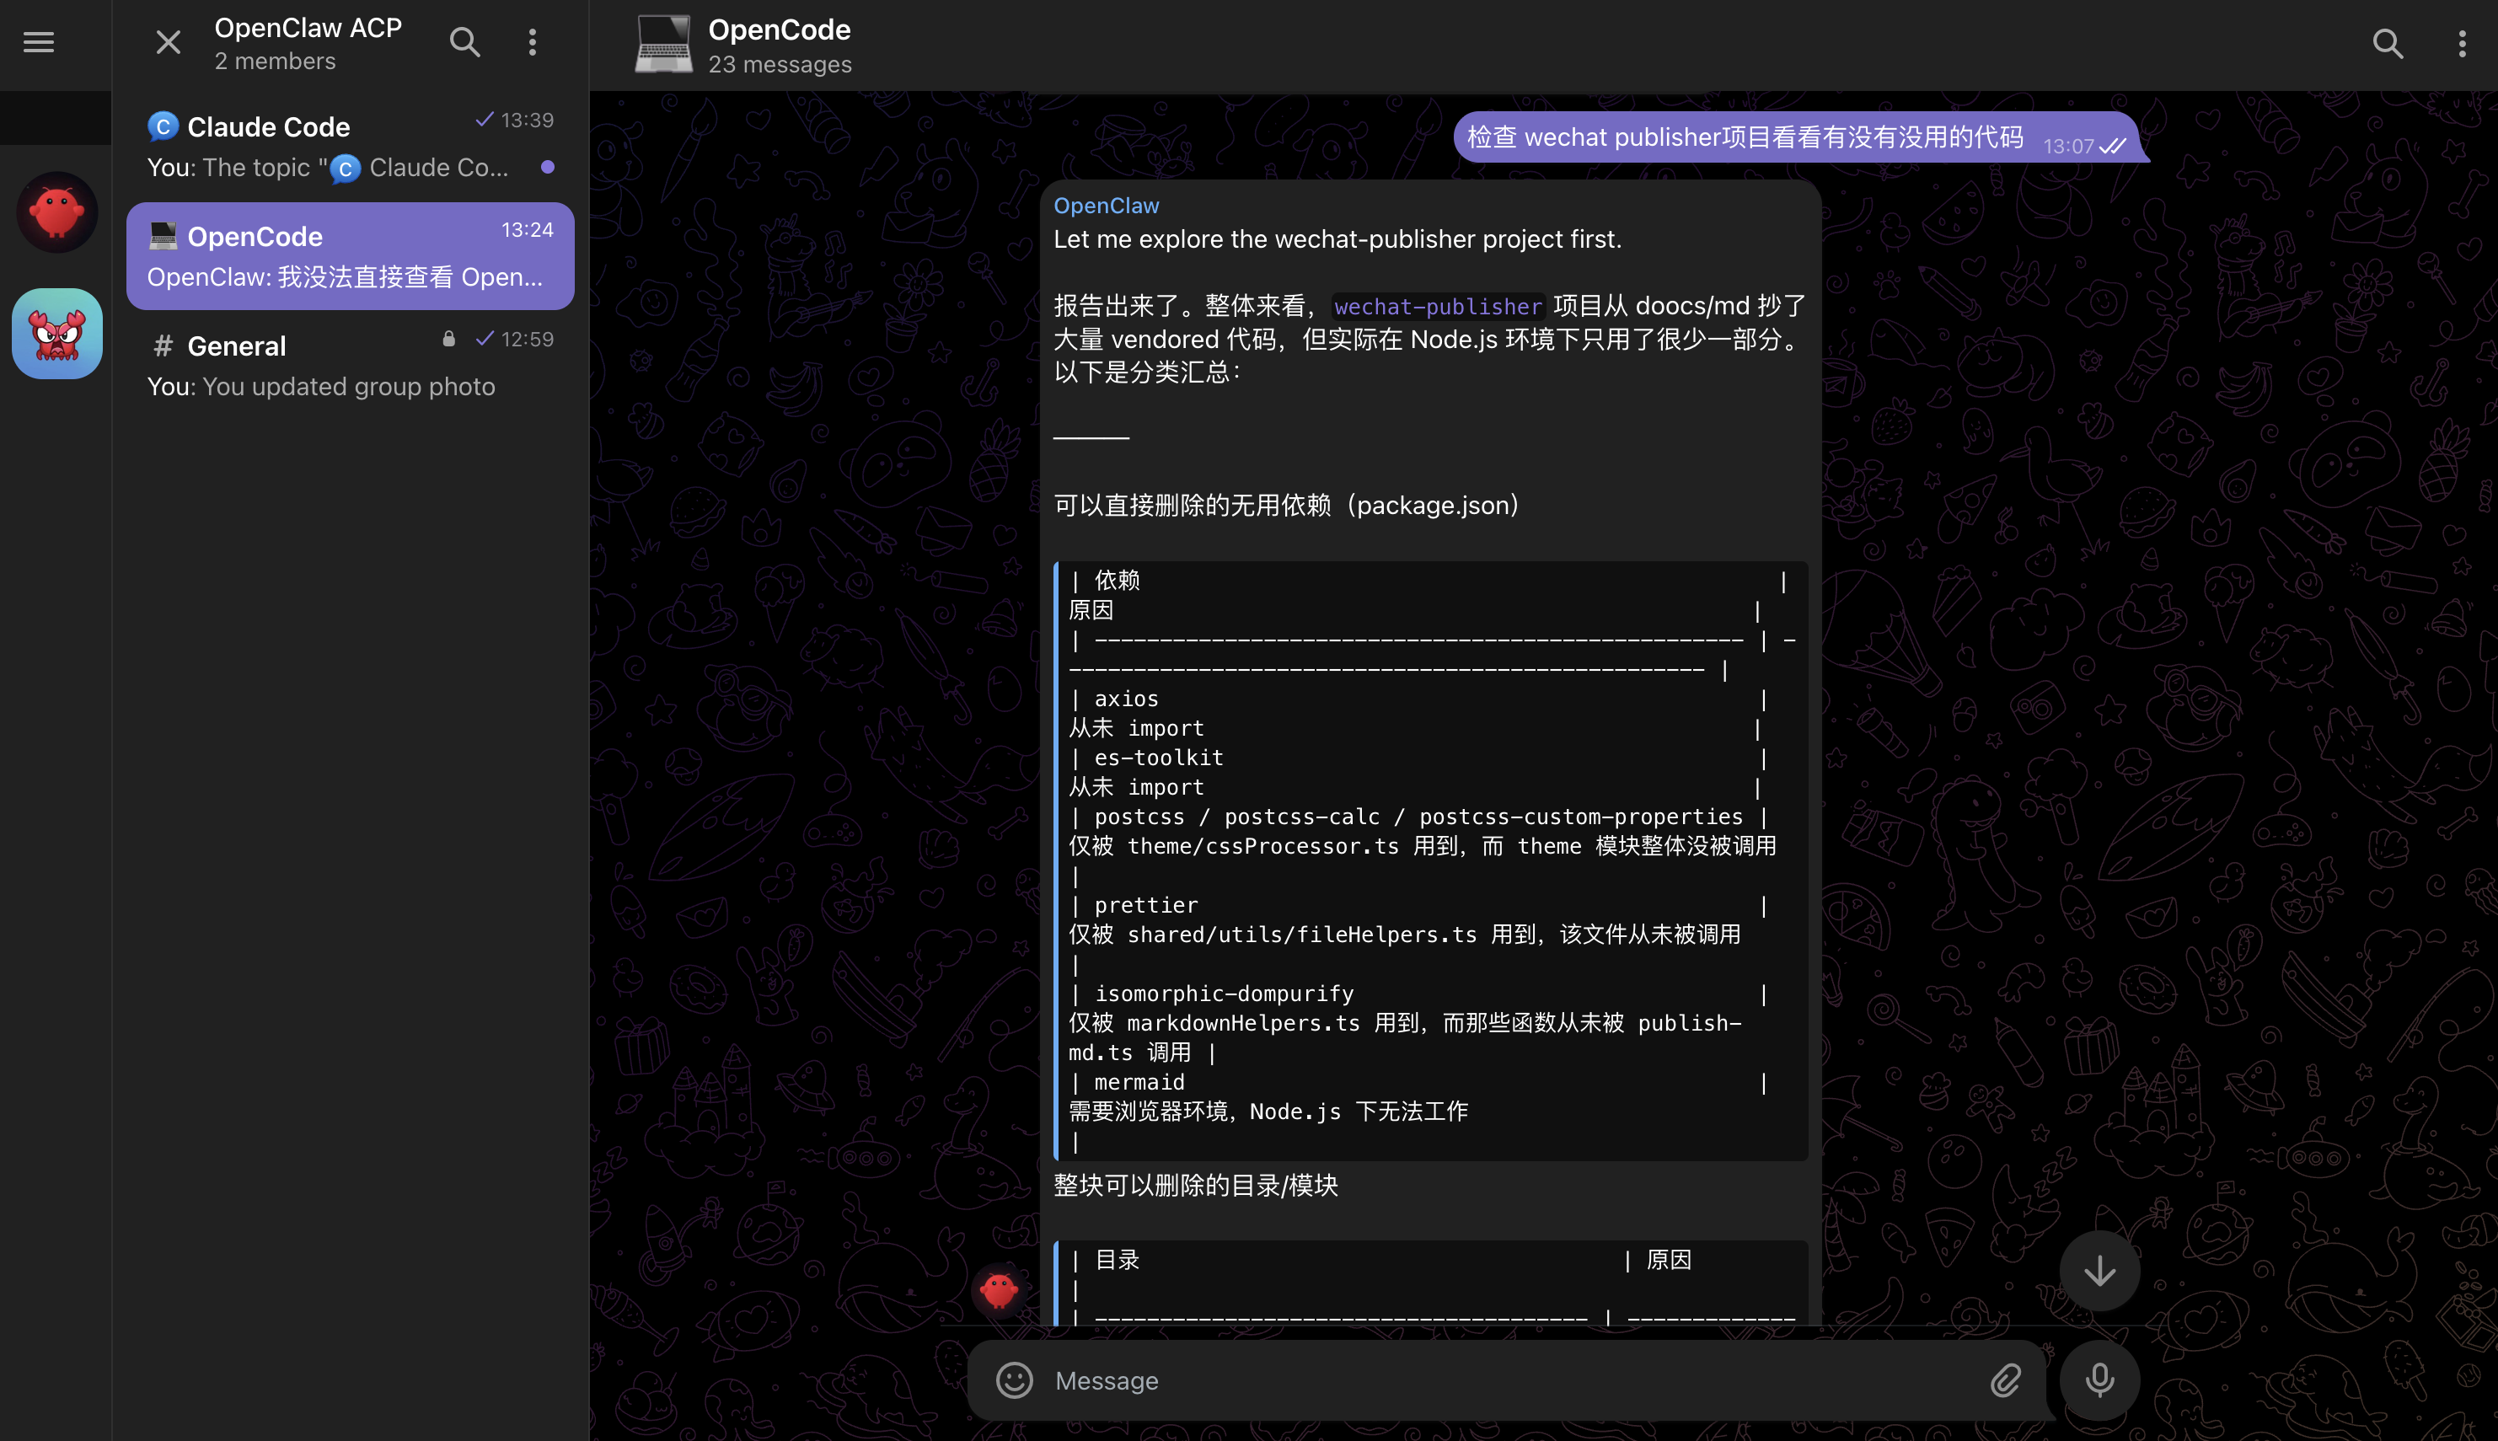Click the OpenClaw avatar beside the message
Screen dimensions: 2498x1441
click(x=998, y=1290)
